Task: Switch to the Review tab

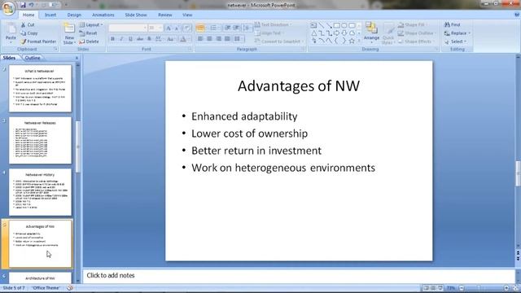Action: coord(165,15)
